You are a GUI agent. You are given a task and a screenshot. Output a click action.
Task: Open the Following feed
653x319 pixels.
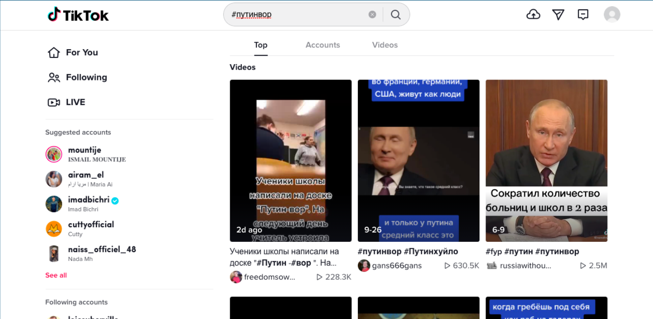pyautogui.click(x=77, y=77)
